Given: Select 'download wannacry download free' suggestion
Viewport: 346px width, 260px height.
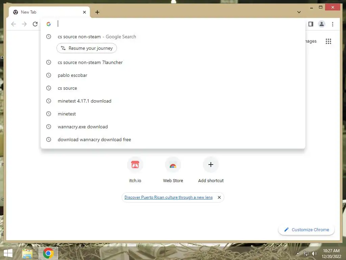Looking at the screenshot, I should tap(173, 139).
